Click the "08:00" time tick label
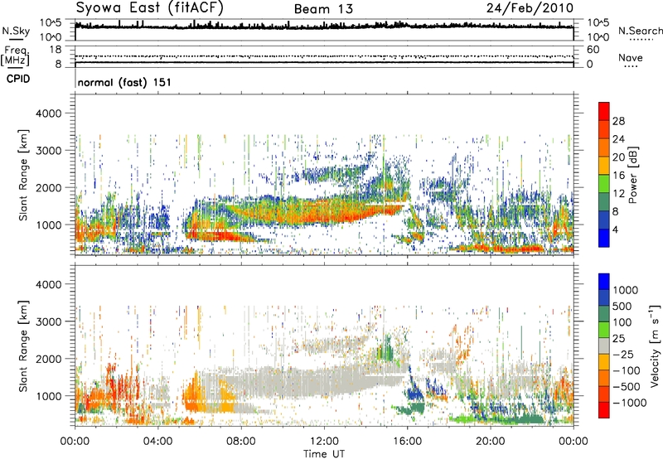 click(x=241, y=442)
